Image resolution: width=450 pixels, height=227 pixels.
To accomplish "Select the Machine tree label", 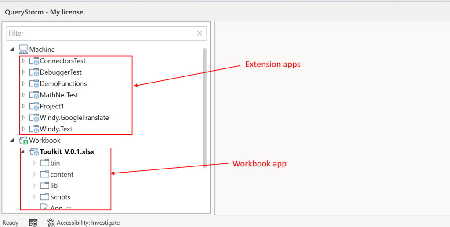I will coord(42,50).
